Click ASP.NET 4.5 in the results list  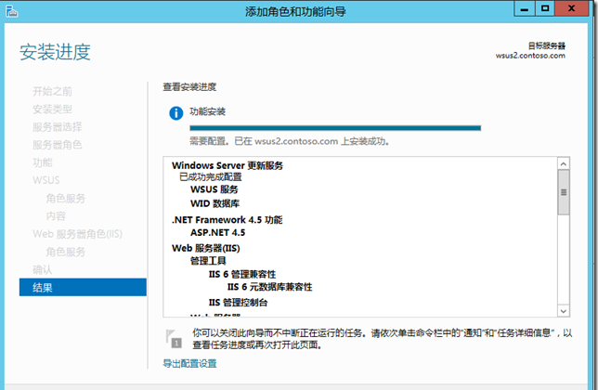click(218, 232)
